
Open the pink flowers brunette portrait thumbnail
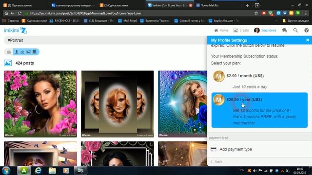(x=40, y=104)
